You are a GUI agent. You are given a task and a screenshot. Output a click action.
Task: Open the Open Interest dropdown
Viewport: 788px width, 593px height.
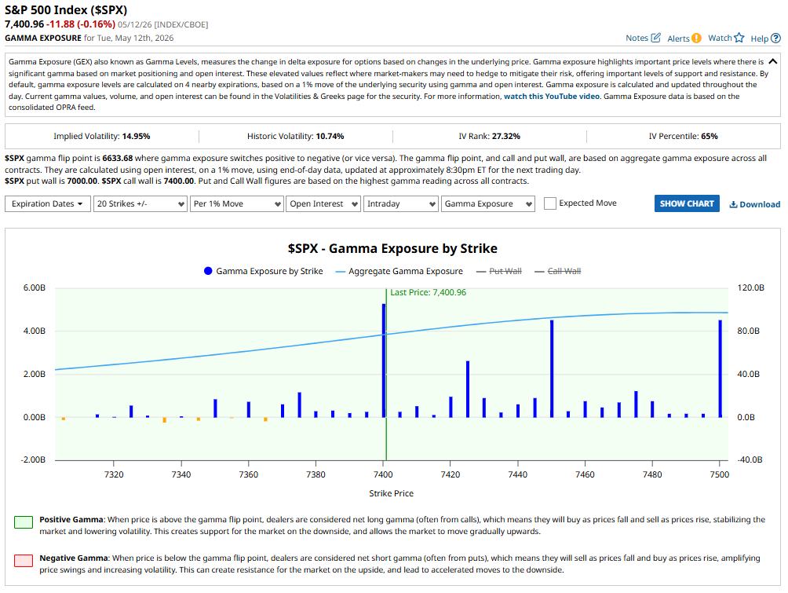point(323,203)
